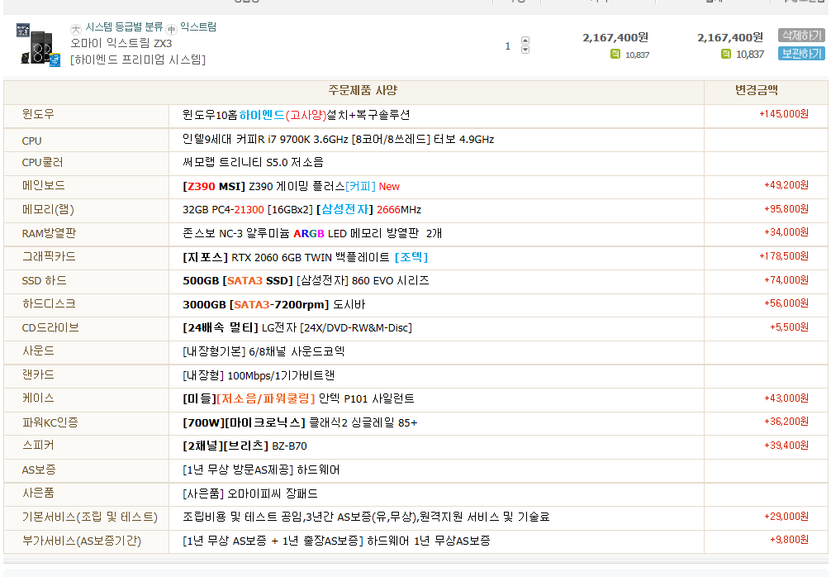The height and width of the screenshot is (577, 831).
Task: Click the +145,000원 price change
Action: click(784, 114)
